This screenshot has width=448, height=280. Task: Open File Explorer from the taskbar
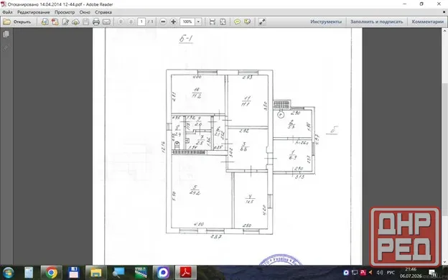[x=96, y=273]
